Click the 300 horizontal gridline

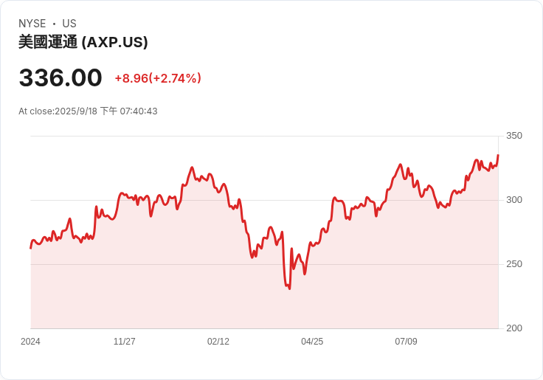(x=264, y=200)
